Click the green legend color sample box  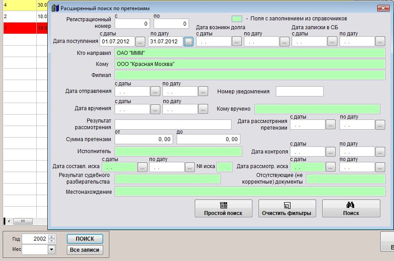237,19
